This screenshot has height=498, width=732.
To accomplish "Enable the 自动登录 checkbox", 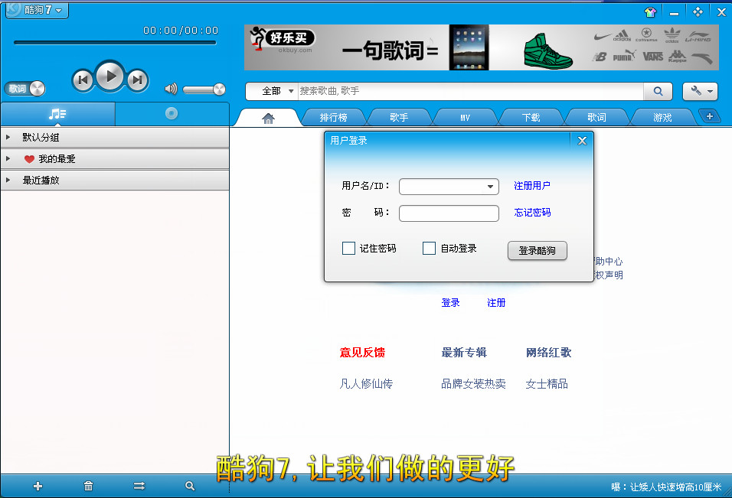I will pos(430,249).
